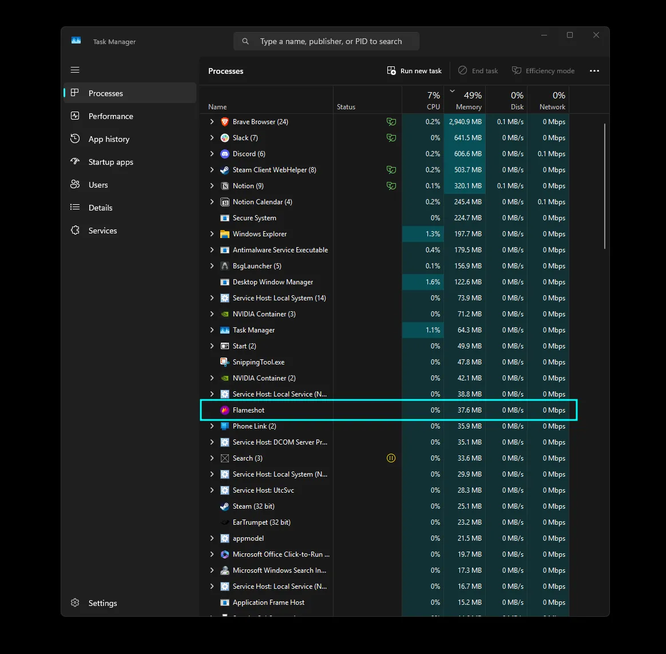Expand the Brave Browser (24) process group
Image resolution: width=666 pixels, height=654 pixels.
pos(212,122)
